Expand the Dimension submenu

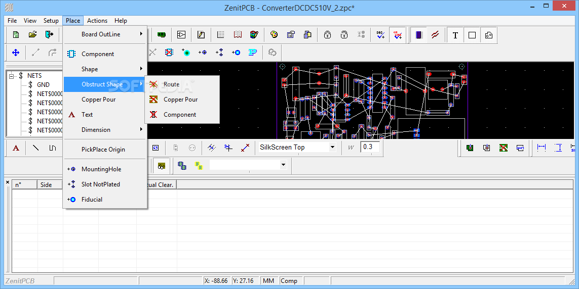[x=105, y=129]
